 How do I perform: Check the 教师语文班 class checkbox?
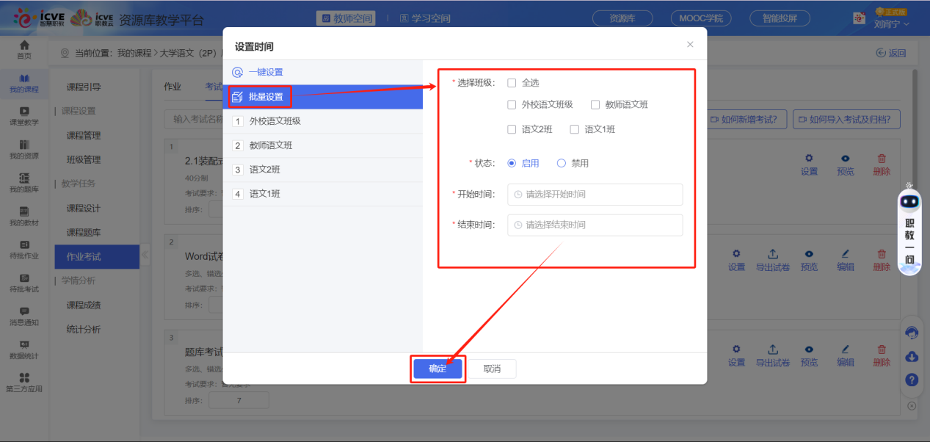[x=595, y=104]
